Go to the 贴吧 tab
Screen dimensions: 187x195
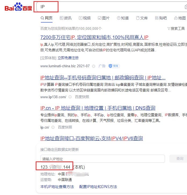pos(161,18)
